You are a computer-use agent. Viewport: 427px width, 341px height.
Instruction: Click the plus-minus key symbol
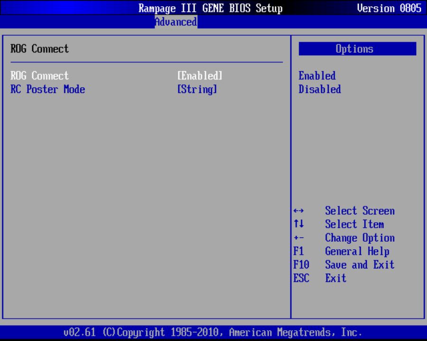tap(299, 238)
